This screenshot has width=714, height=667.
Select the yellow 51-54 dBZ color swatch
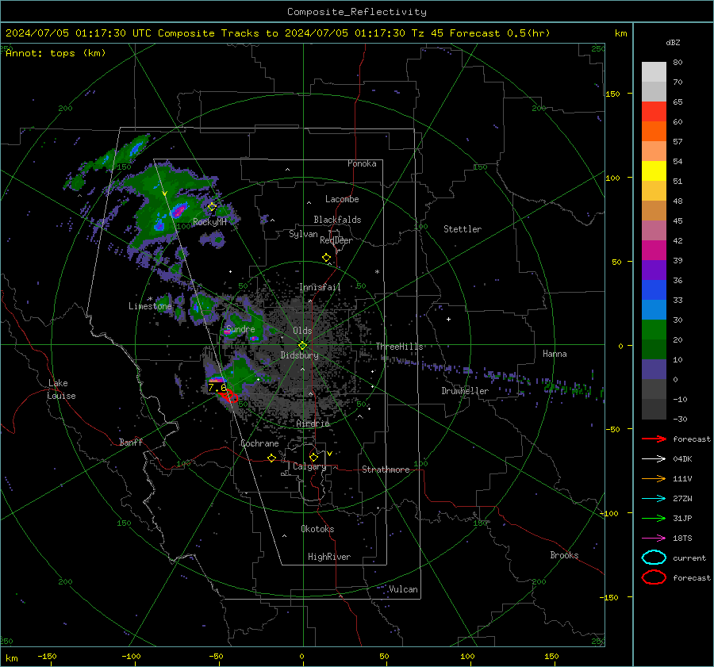point(654,171)
